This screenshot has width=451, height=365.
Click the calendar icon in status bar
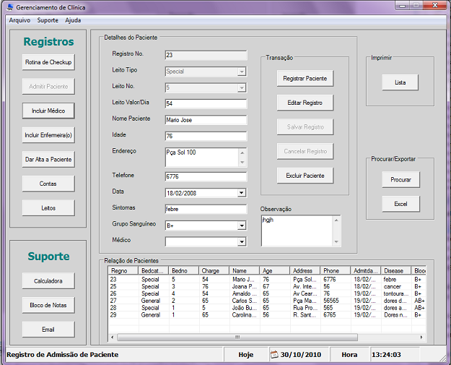(274, 355)
